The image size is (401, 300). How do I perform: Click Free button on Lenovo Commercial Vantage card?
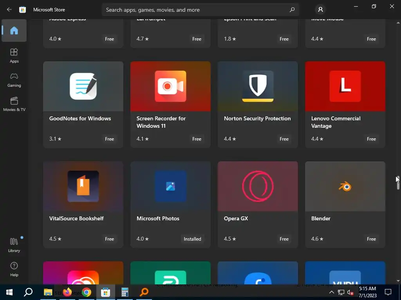pos(371,139)
